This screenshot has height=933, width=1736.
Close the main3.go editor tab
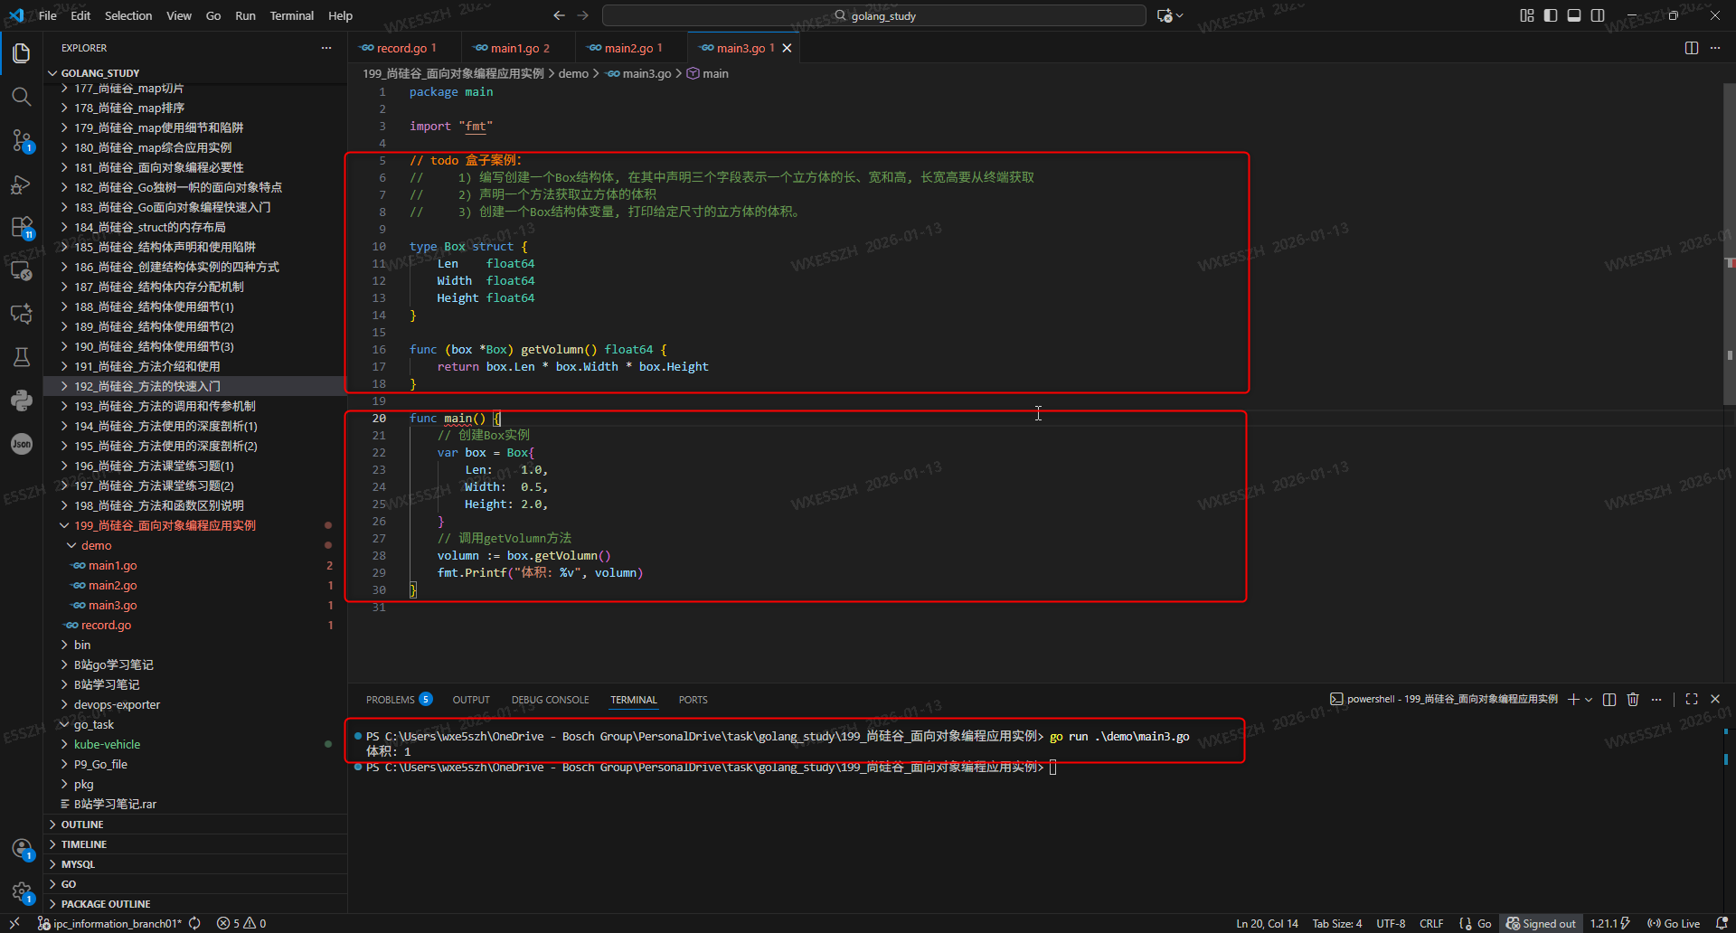(x=787, y=48)
